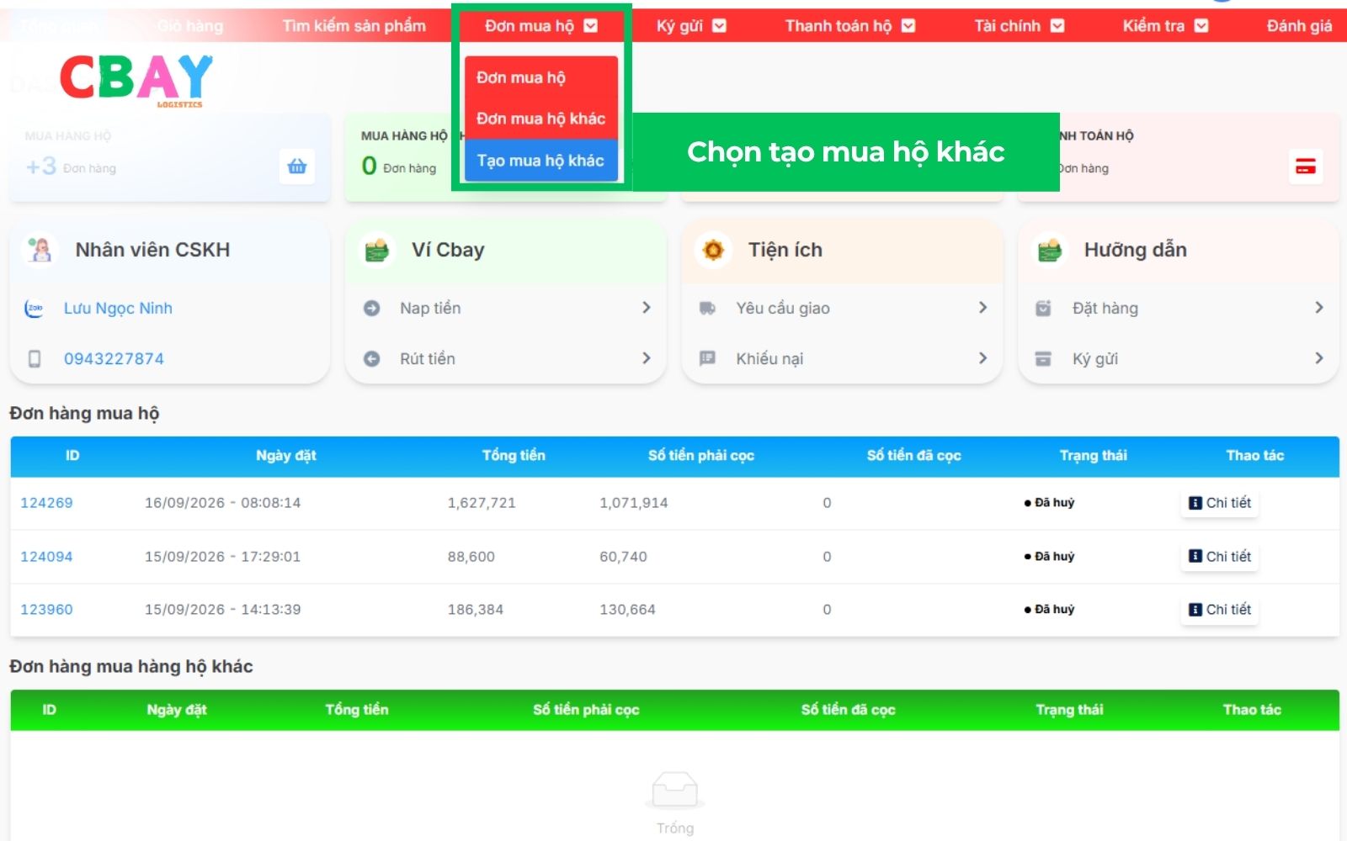This screenshot has width=1347, height=841.
Task: Click the Khiếu nại chevron arrow
Action: 982,358
